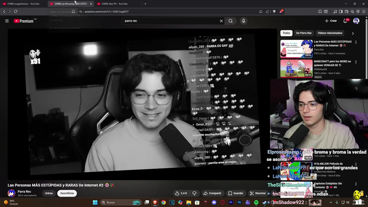Image resolution: width=368 pixels, height=207 pixels.
Task: Open weather widget showing 30°C Soleado
Action: 11,202
